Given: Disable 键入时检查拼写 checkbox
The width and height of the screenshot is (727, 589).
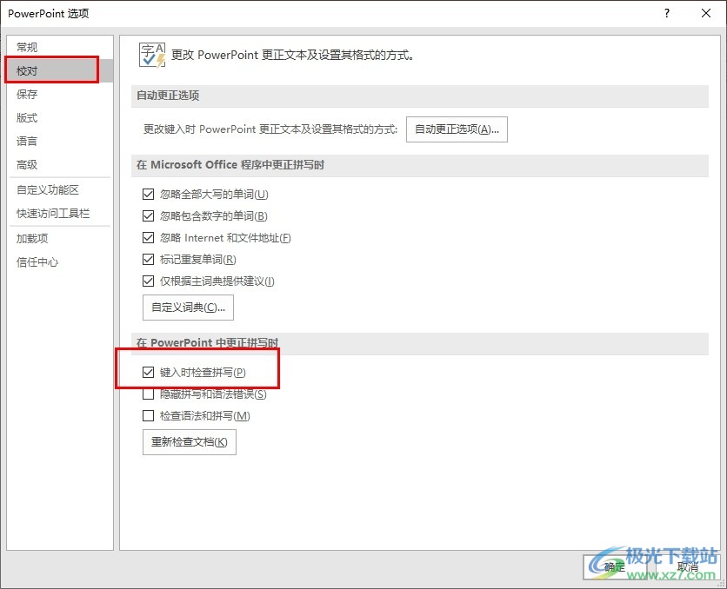Looking at the screenshot, I should (148, 373).
